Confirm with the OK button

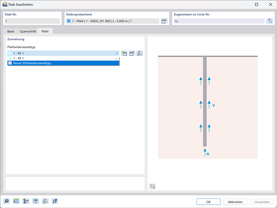tap(208, 202)
